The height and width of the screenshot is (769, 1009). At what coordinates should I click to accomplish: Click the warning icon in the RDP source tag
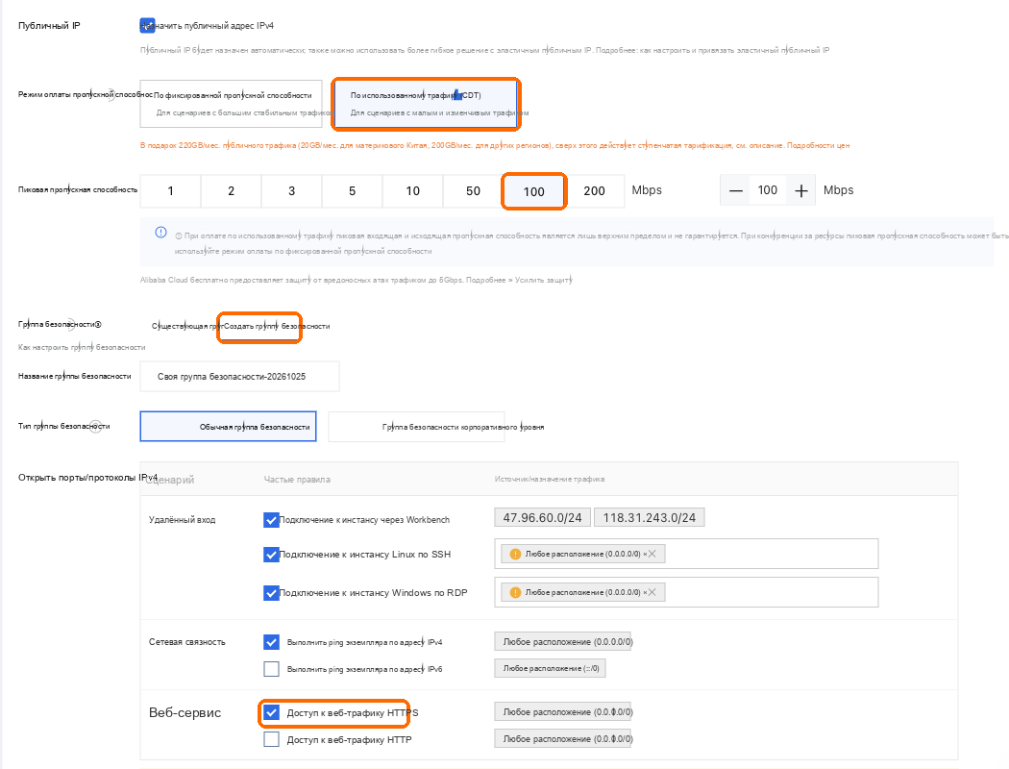[x=515, y=593]
